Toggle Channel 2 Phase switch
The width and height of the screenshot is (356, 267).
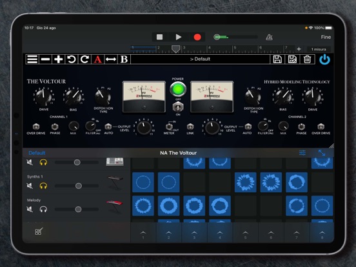pos(301,126)
